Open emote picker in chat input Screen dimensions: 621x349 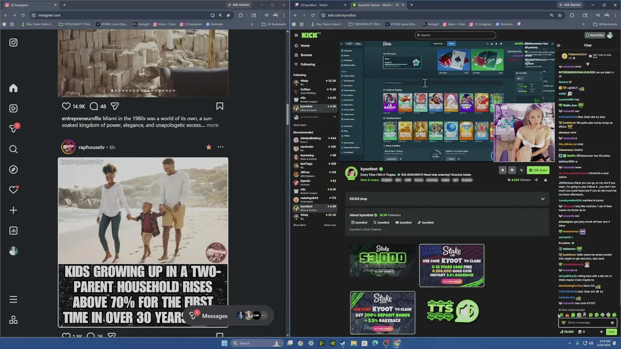612,323
